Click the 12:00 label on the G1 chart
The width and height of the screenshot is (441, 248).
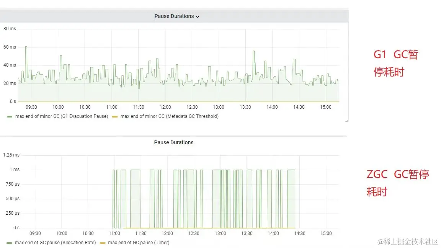165,107
